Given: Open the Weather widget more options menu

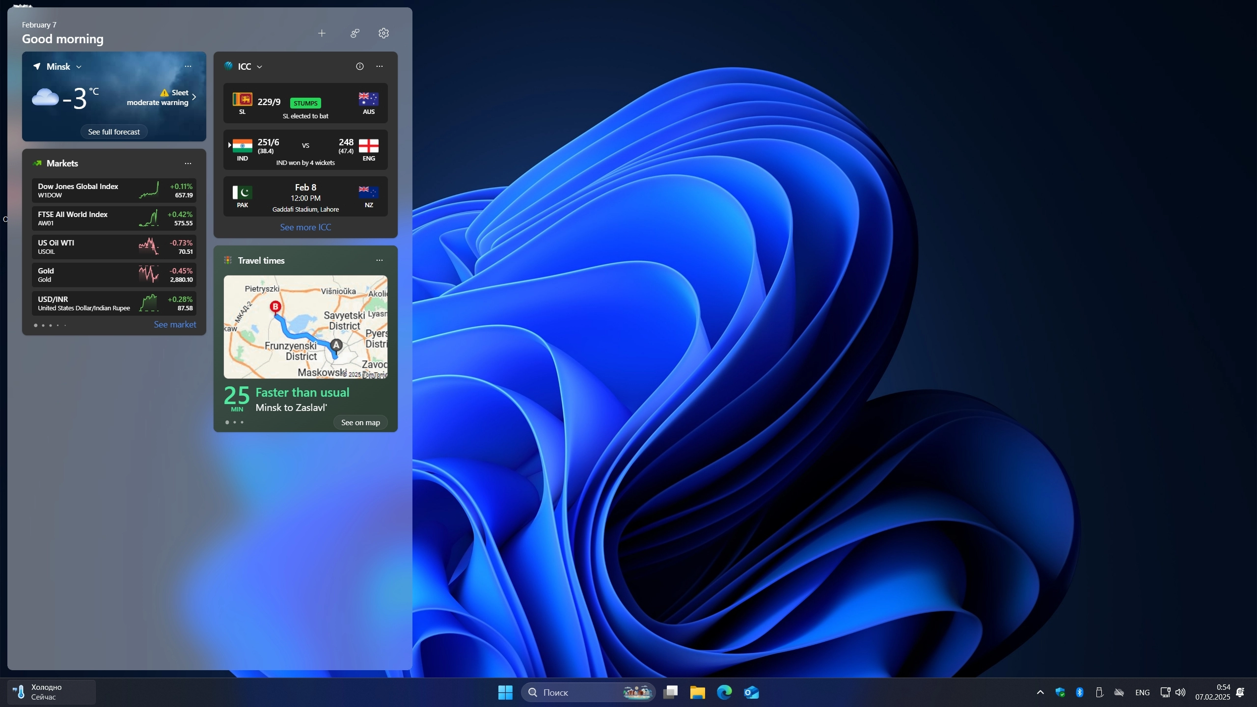Looking at the screenshot, I should [x=188, y=66].
